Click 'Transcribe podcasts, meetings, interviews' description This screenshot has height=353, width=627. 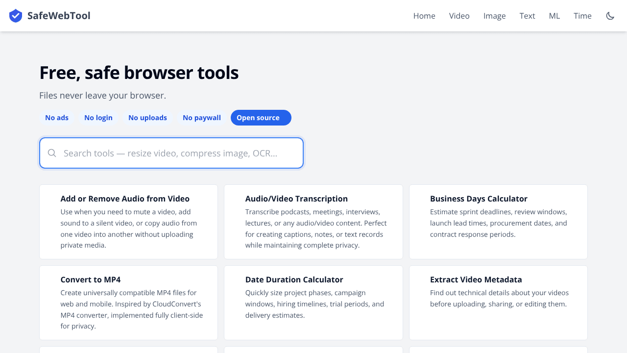point(316,228)
